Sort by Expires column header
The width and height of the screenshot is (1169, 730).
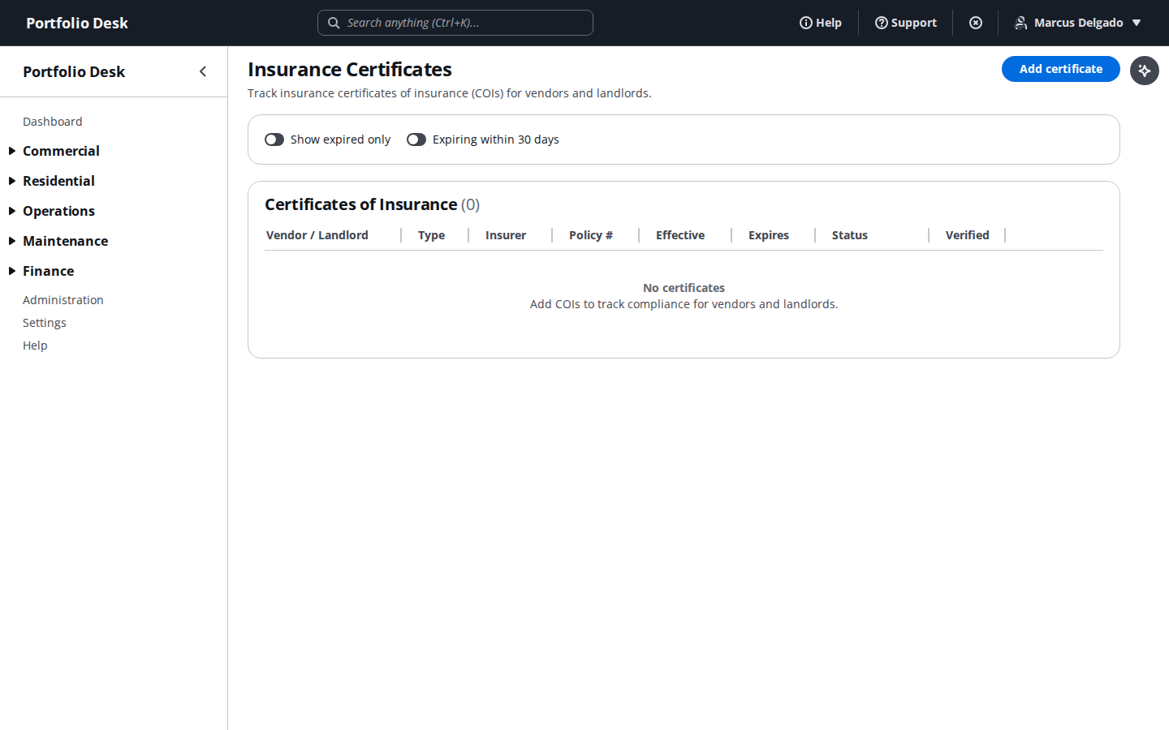769,235
